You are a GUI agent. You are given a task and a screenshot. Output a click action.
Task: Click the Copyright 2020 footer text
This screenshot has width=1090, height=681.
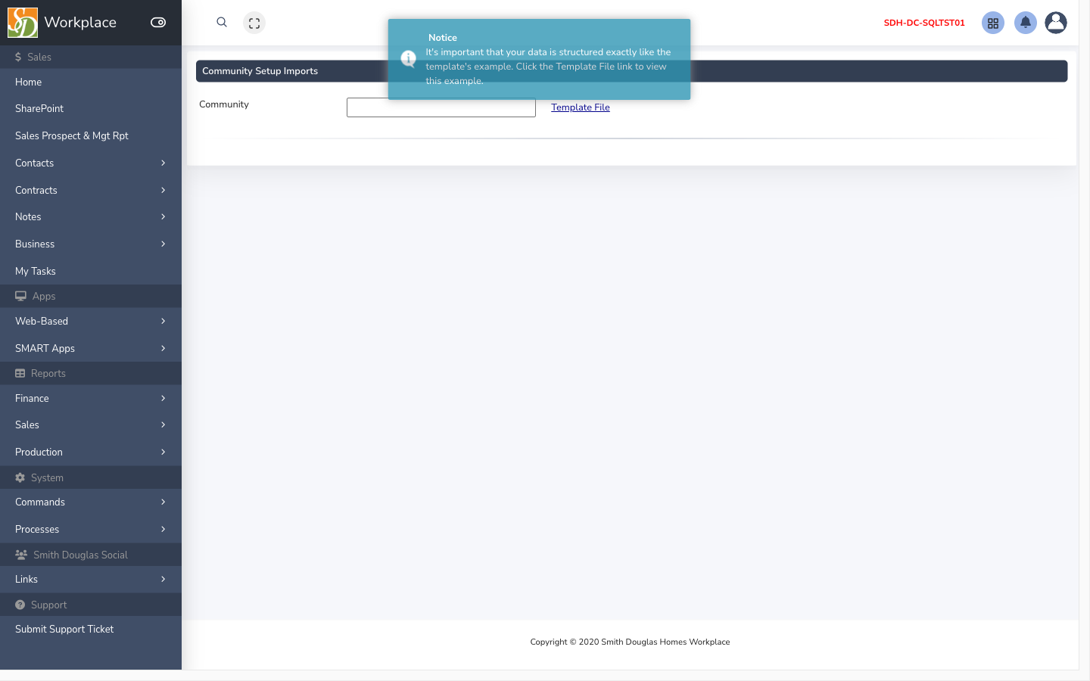[x=630, y=642]
